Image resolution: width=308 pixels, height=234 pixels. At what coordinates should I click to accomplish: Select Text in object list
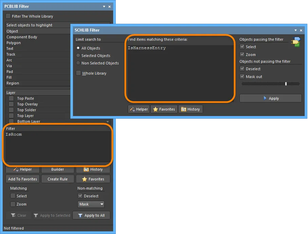click(38, 48)
